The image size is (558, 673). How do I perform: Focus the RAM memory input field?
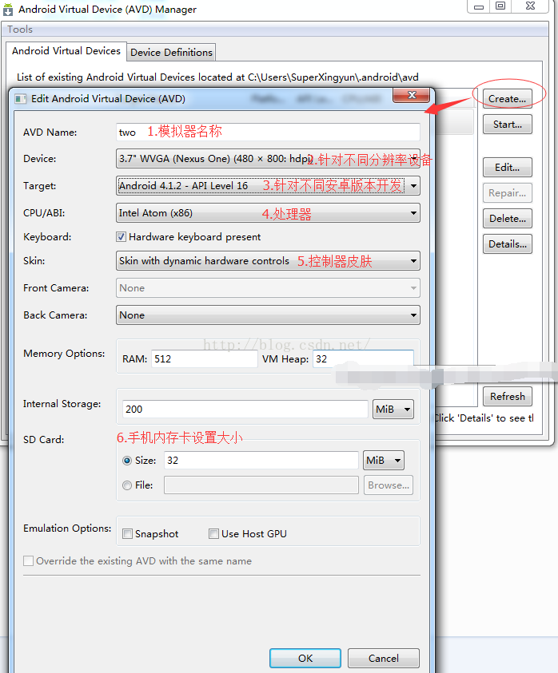coord(204,359)
